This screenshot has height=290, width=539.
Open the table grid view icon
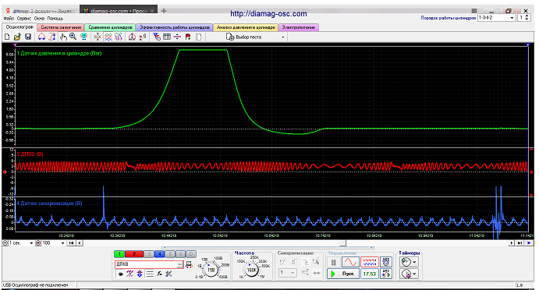[167, 37]
